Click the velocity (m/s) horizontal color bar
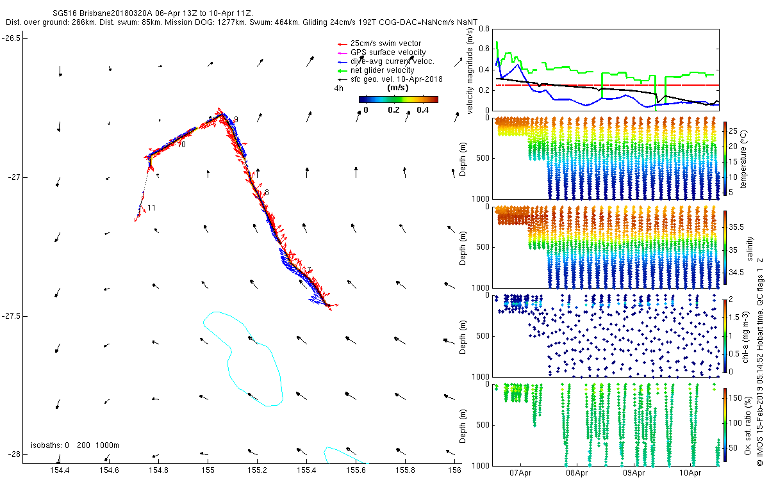This screenshot has height=480, width=769. tap(398, 99)
